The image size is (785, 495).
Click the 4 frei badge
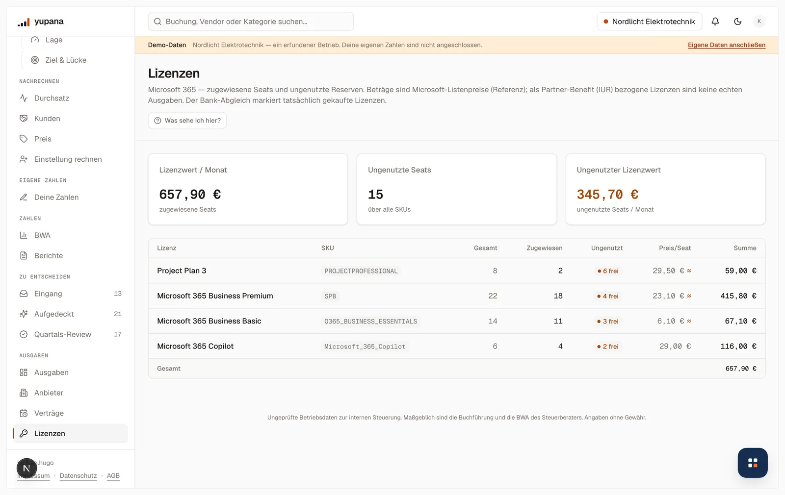(608, 296)
